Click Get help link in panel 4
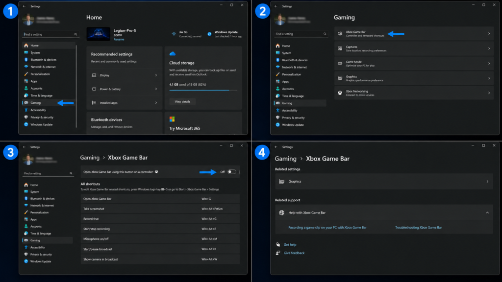Image resolution: width=502 pixels, height=282 pixels. (x=290, y=245)
